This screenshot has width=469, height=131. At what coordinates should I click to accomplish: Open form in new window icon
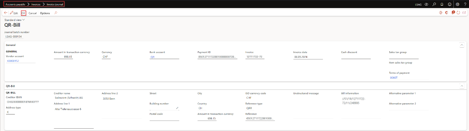tap(465, 13)
